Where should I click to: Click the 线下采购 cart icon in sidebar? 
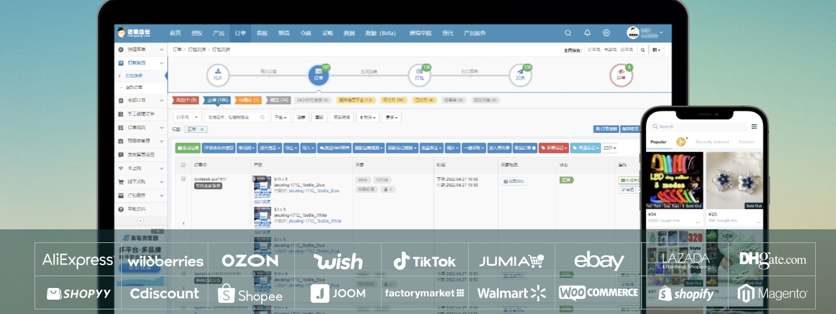tap(121, 182)
